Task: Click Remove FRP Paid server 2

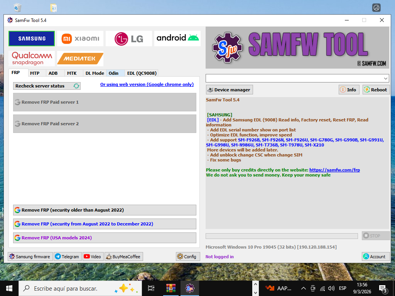Action: point(105,124)
